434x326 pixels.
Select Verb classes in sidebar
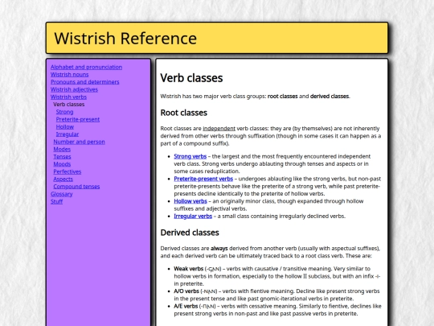tap(69, 105)
